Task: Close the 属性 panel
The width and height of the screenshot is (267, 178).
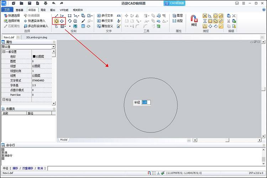Action: 54,42
